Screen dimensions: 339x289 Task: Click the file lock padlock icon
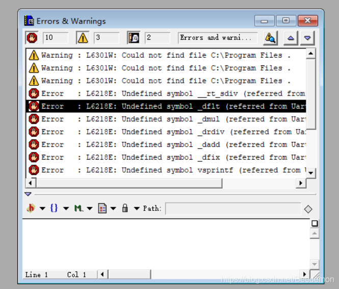tap(125, 208)
